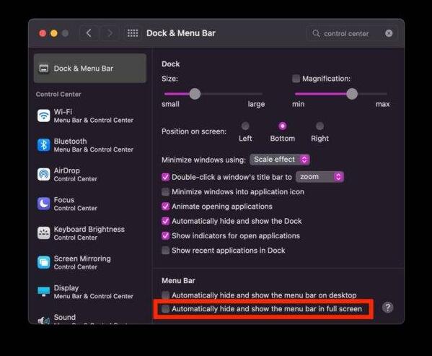Click the Dock & Menu Bar sidebar icon
The width and height of the screenshot is (432, 356).
tap(43, 68)
